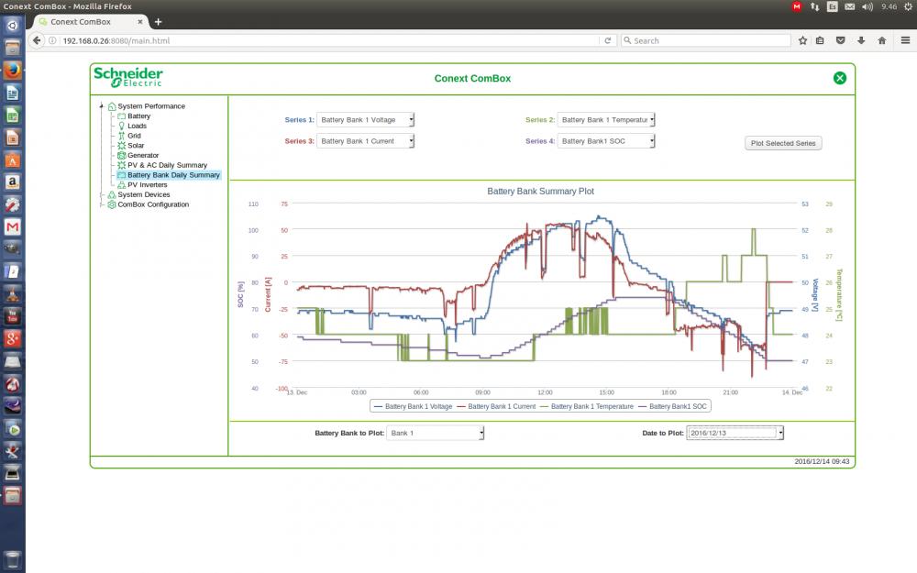Toggle Battery Bank 1 Current legend entry
Screen dimensions: 917x573
(x=496, y=406)
